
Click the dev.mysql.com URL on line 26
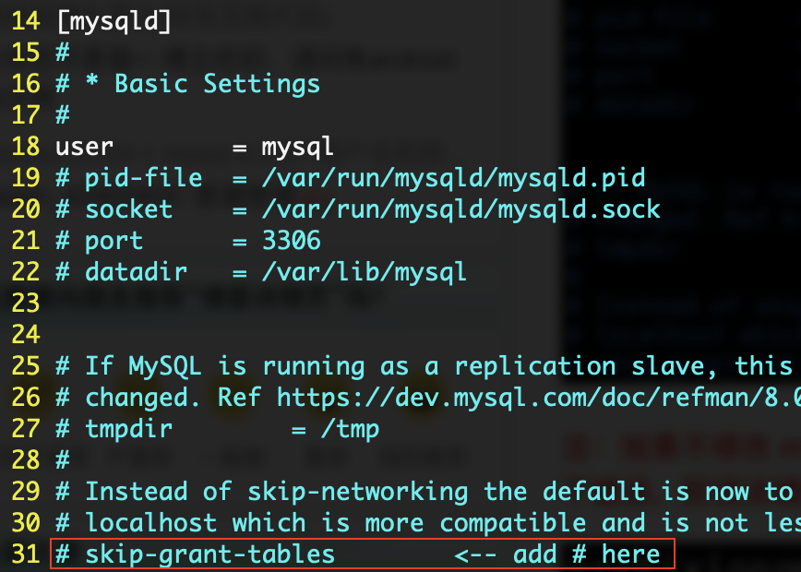click(538, 398)
